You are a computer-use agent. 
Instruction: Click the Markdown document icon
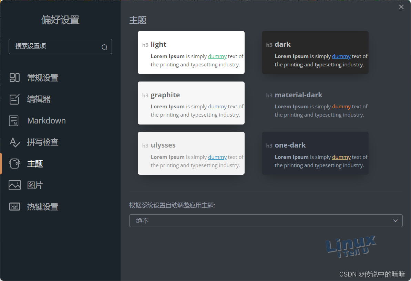click(x=14, y=121)
